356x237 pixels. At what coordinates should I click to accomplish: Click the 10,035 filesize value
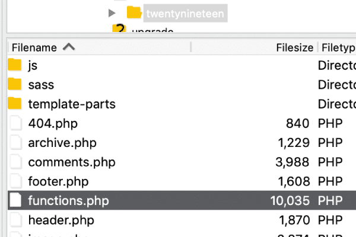pyautogui.click(x=290, y=201)
